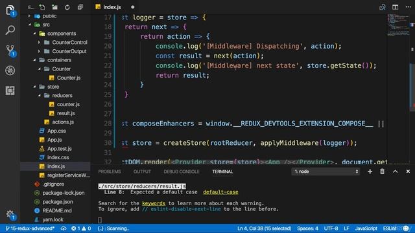Click the New File icon in explorer
Screen dimensions: 415x233
[41, 7]
